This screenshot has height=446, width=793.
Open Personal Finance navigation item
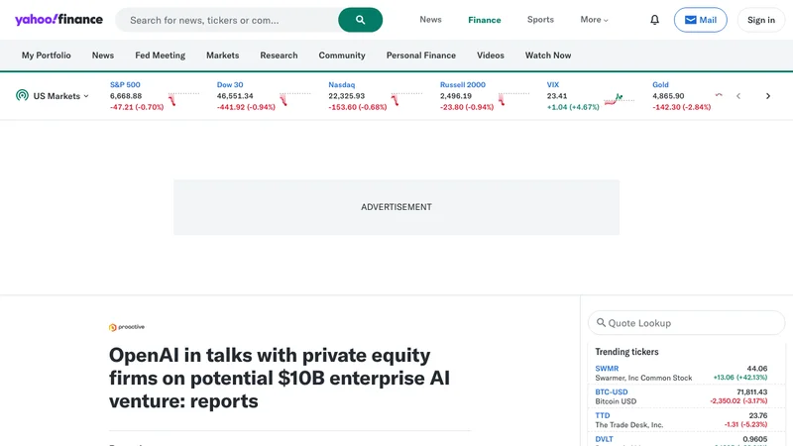[x=420, y=56]
